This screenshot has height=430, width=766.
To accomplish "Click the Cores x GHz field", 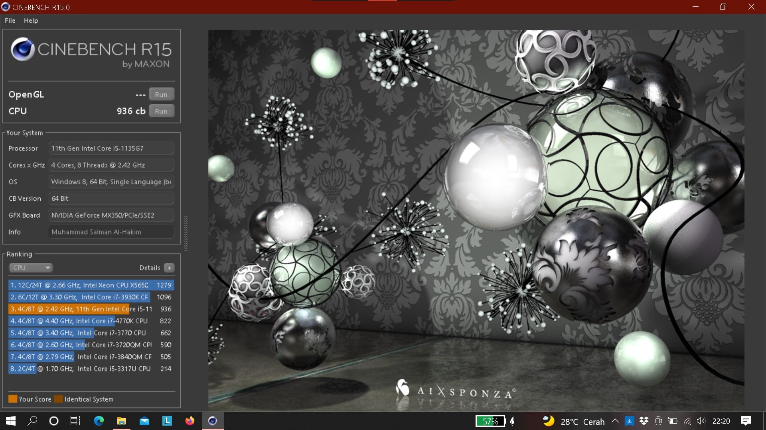I will (x=111, y=165).
